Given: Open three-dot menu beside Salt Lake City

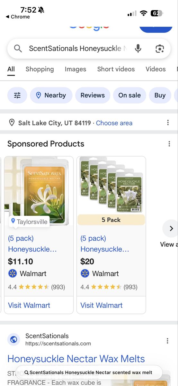Looking at the screenshot, I should pos(168,123).
